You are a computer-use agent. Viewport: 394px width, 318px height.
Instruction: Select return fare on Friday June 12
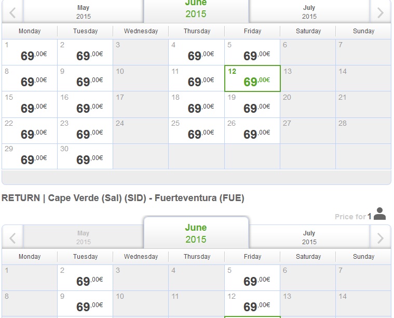point(252,303)
